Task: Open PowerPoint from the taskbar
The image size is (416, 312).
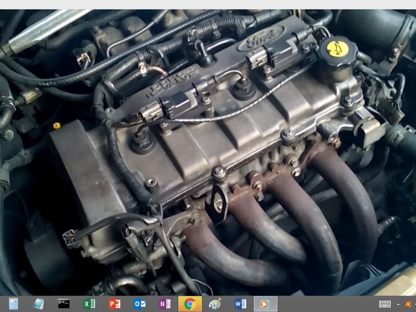Action: (114, 304)
